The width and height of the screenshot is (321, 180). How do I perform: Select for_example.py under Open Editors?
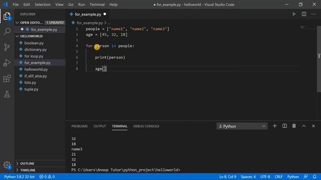tap(40, 29)
